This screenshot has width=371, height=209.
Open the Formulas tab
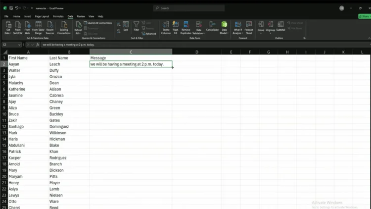tap(58, 16)
